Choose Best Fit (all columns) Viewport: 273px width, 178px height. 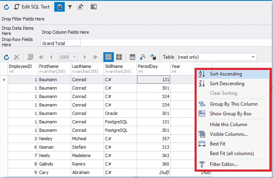tap(233, 153)
